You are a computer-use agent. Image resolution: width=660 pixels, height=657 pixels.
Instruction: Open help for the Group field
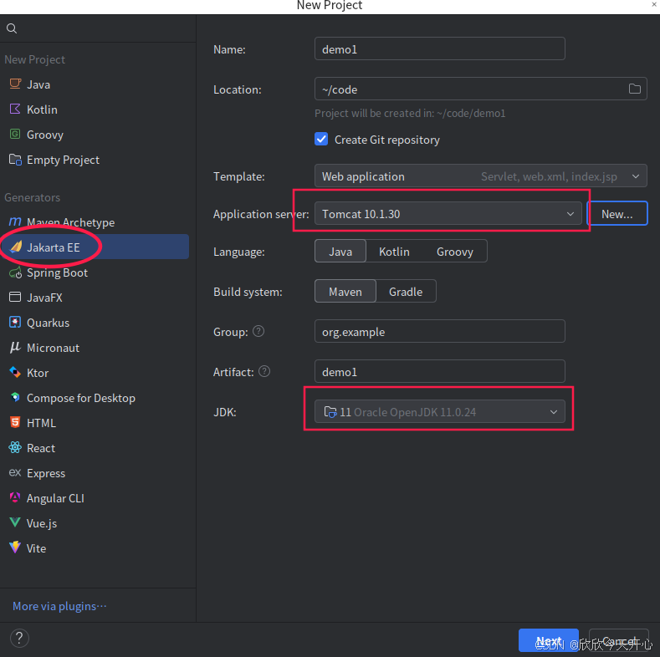coord(258,332)
